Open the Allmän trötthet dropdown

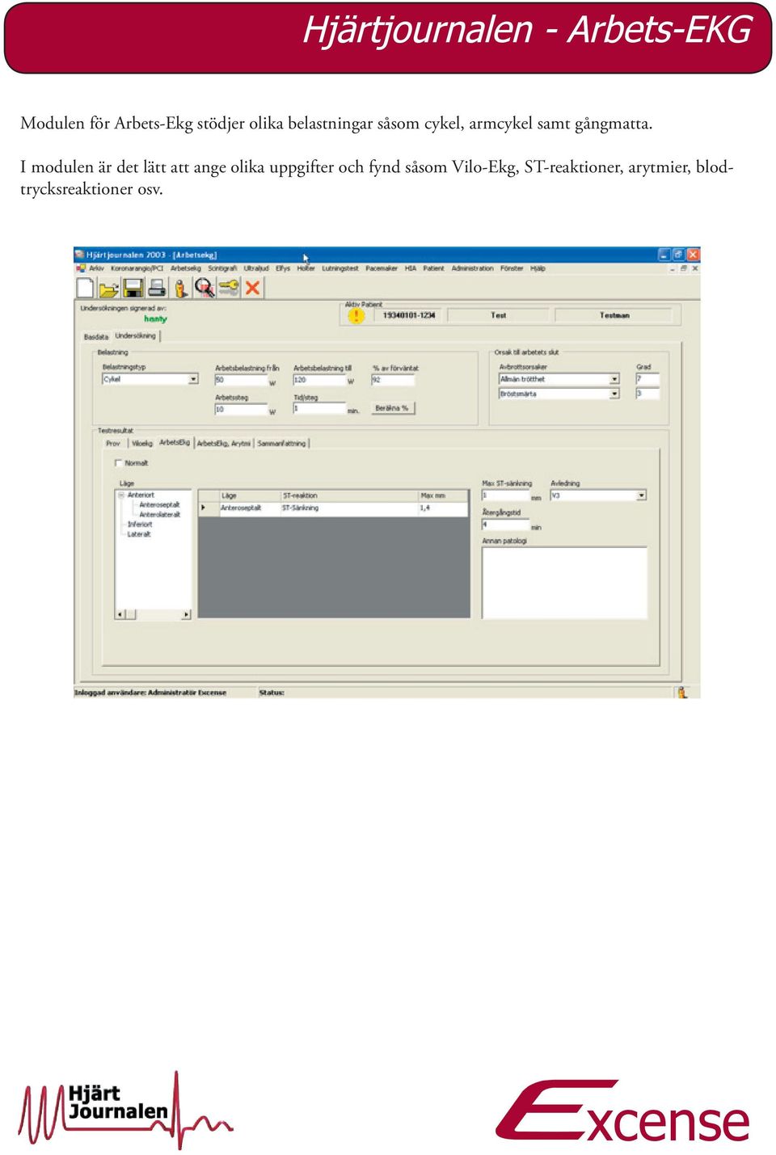(614, 379)
